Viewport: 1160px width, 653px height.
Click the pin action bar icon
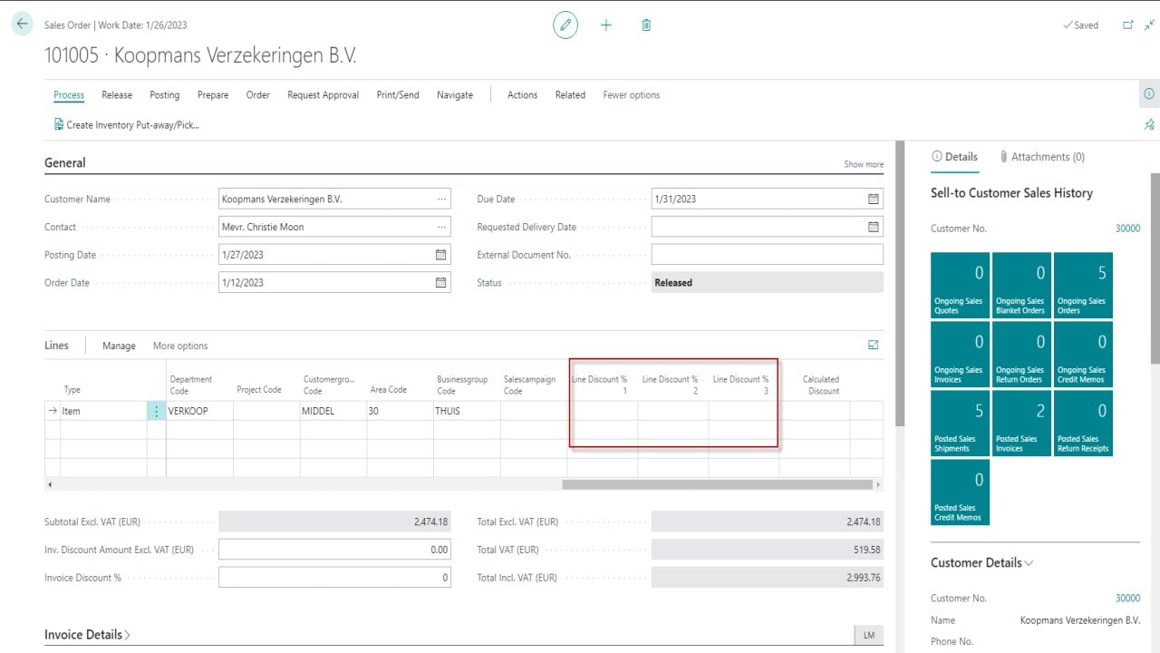click(x=1149, y=125)
